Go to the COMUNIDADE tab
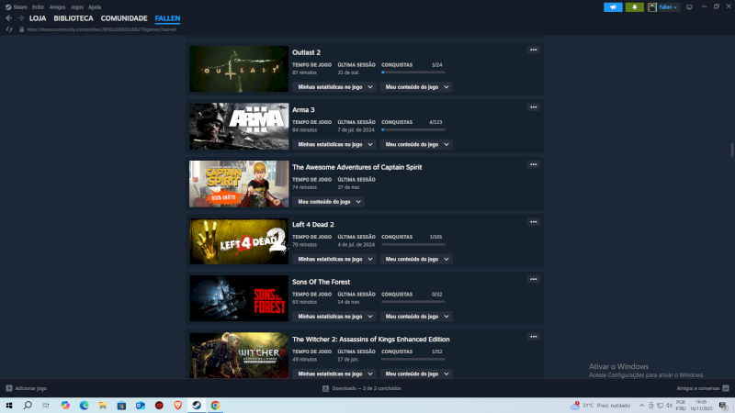The image size is (735, 413). click(124, 18)
